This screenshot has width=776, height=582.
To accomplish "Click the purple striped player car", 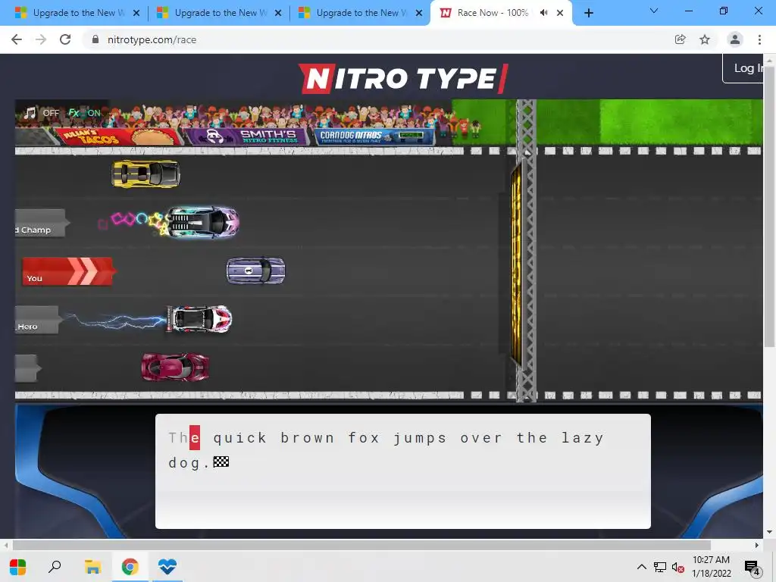I will (x=256, y=271).
